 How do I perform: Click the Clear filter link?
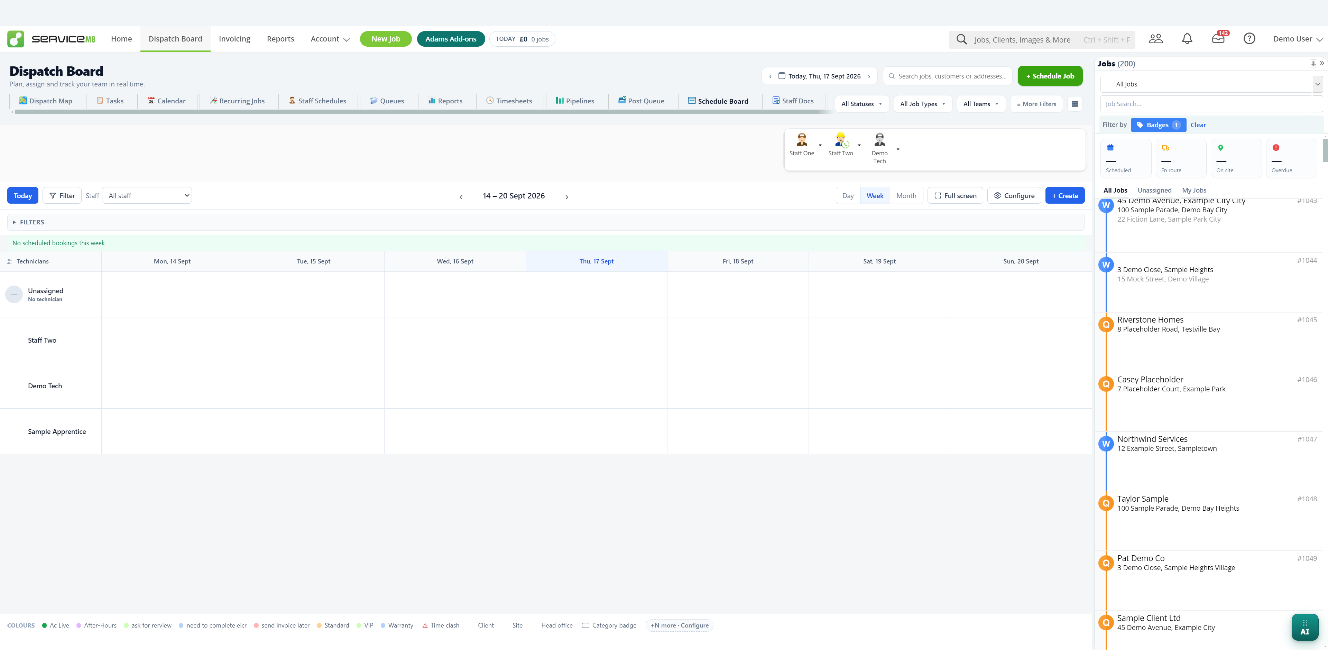pos(1198,125)
